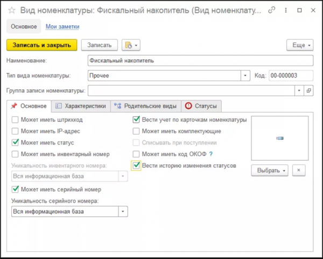Uncheck Вести историю изменения статусов

point(136,166)
